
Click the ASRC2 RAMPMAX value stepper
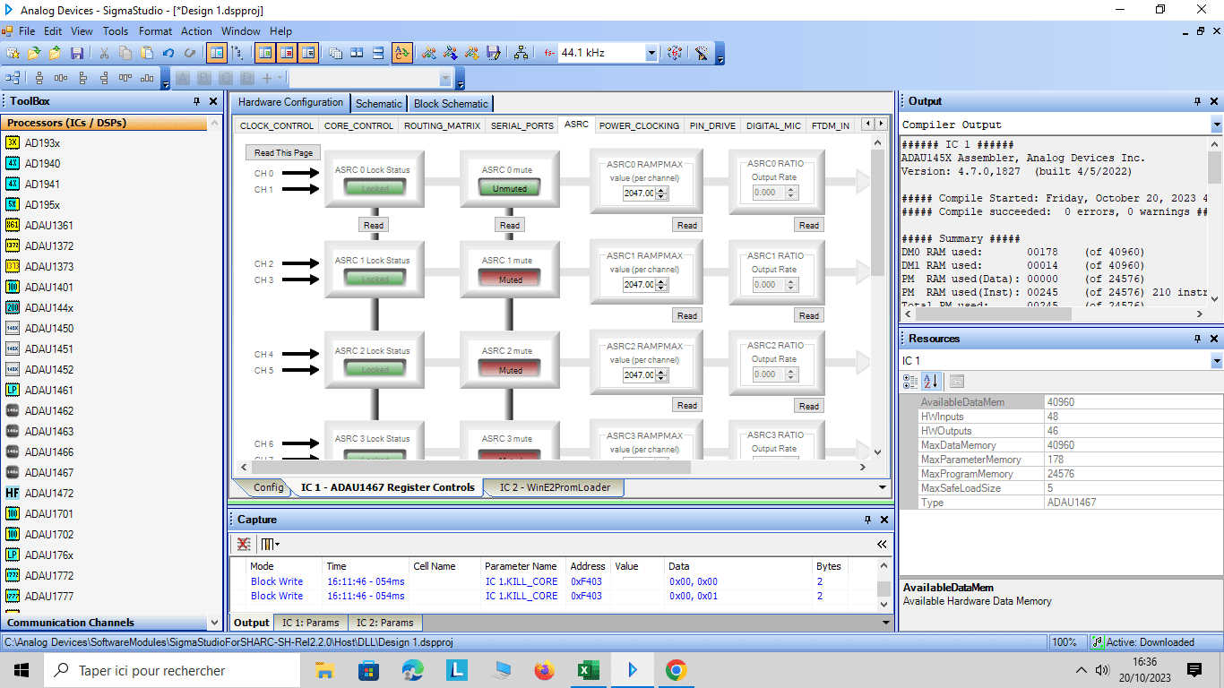tap(661, 374)
